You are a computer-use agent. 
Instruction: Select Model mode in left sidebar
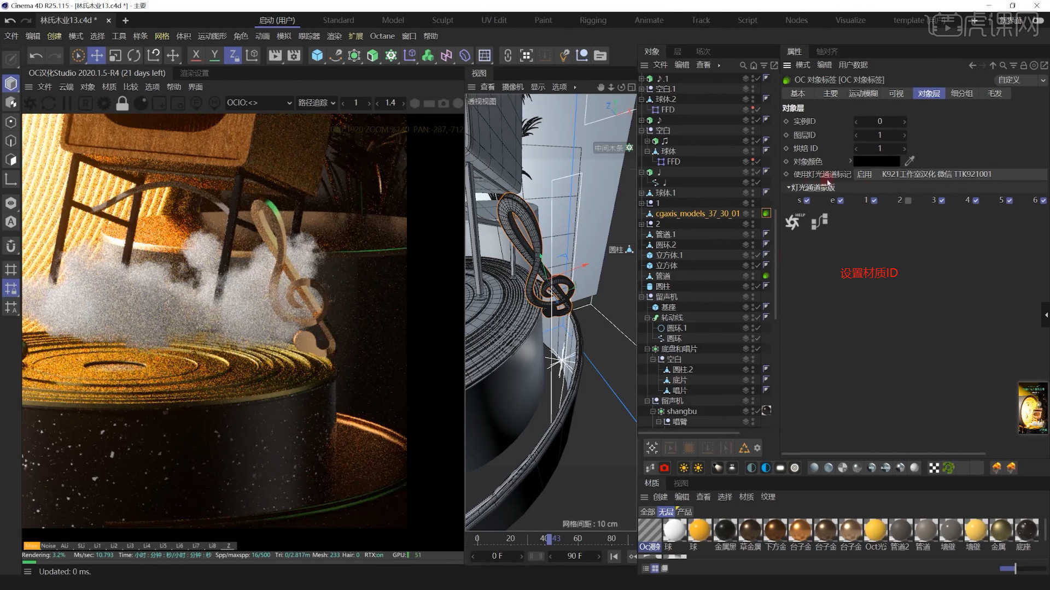pos(11,84)
